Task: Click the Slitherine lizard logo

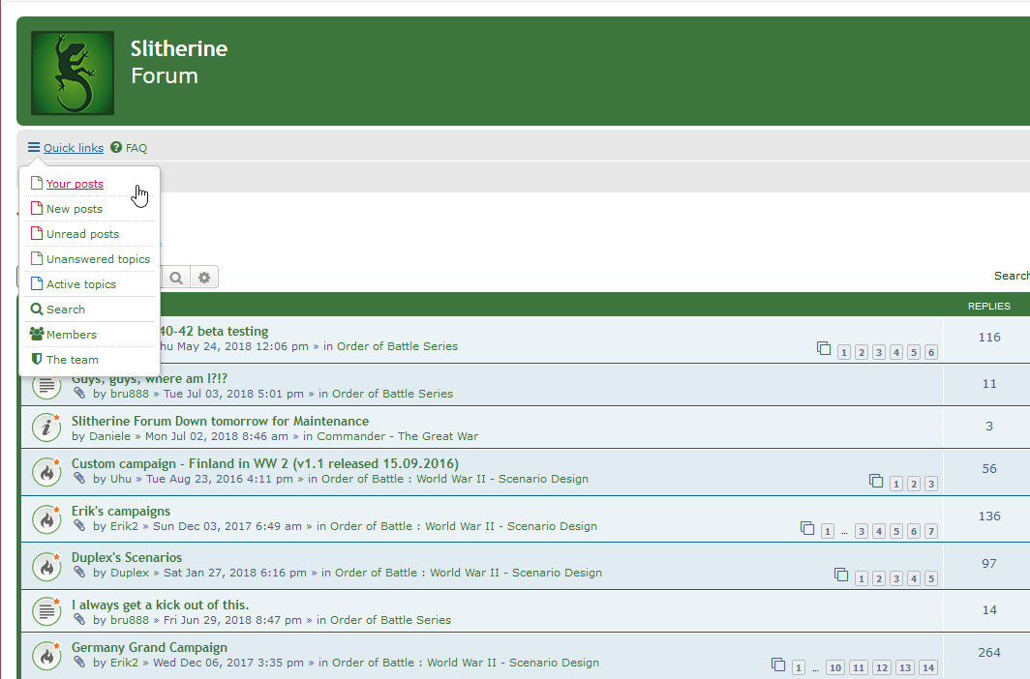Action: point(73,73)
